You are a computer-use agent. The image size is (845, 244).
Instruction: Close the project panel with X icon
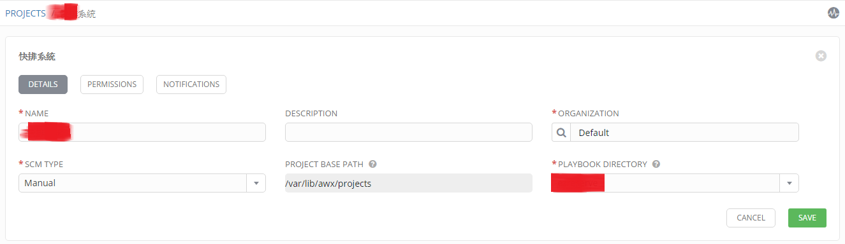click(821, 56)
